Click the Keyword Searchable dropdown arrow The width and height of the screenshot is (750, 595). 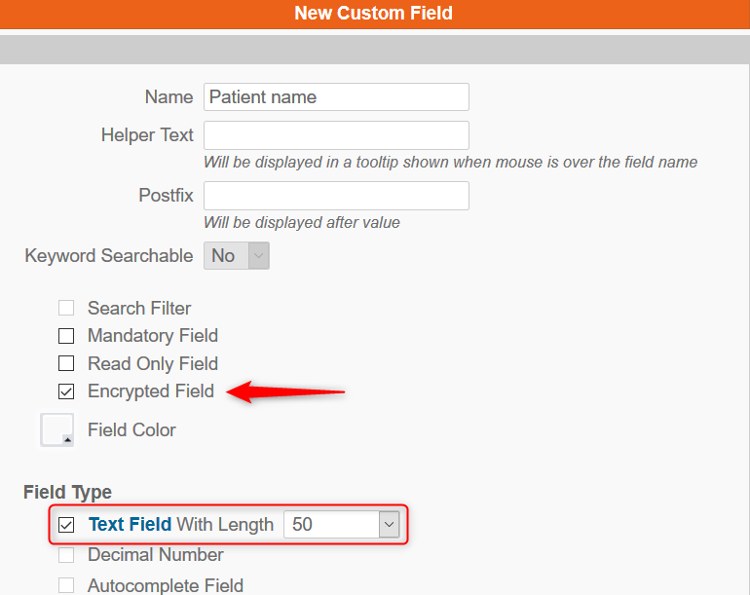(259, 255)
